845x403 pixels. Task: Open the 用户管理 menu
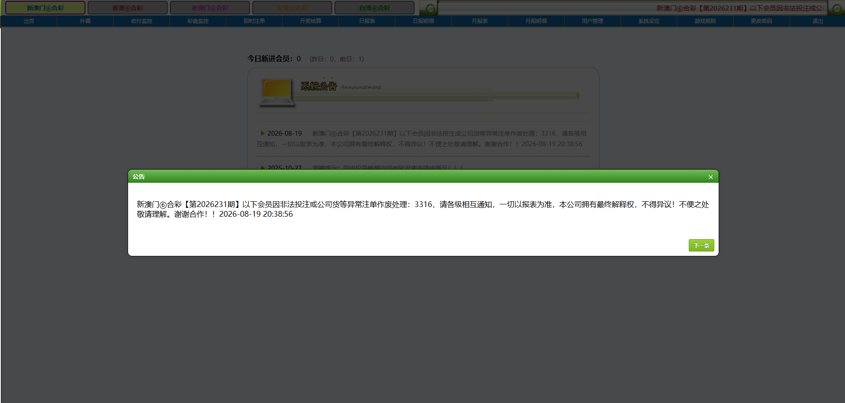tap(592, 21)
